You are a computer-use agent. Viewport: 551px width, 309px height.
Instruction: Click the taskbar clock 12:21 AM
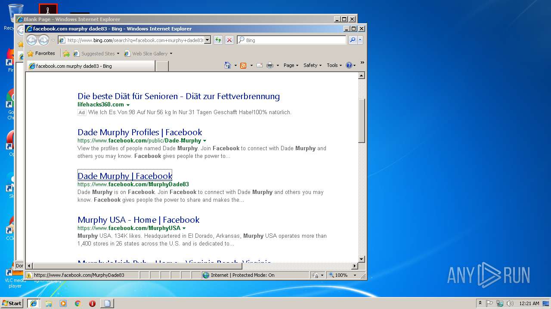[x=529, y=303]
